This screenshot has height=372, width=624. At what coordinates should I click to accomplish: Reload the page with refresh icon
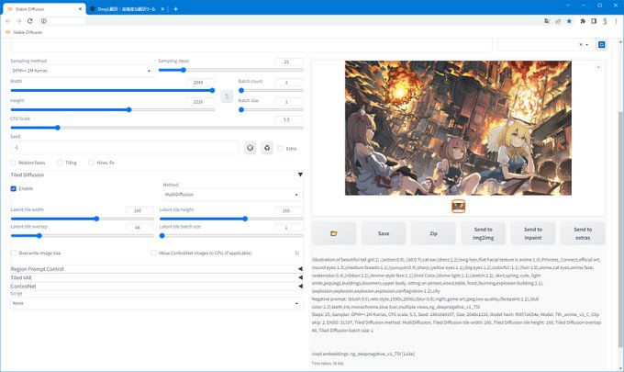coord(30,21)
